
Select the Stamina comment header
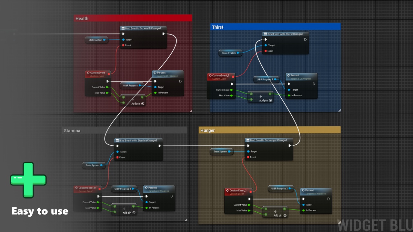click(x=125, y=130)
